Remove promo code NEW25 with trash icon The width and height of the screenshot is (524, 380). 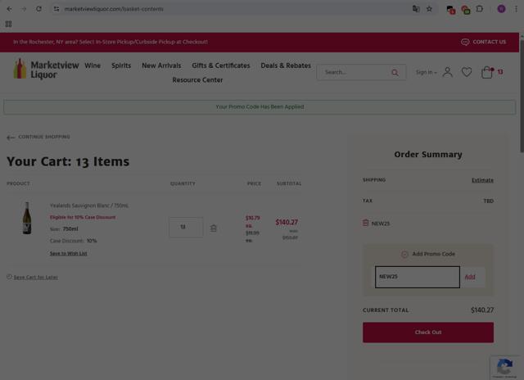pyautogui.click(x=366, y=223)
